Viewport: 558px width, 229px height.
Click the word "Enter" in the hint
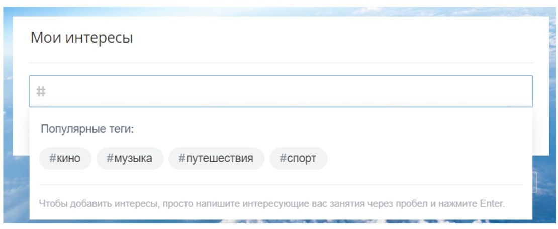tap(492, 204)
